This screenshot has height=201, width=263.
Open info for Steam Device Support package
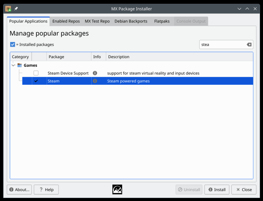click(x=95, y=73)
